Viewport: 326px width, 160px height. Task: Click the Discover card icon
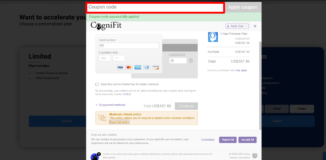pyautogui.click(x=155, y=67)
